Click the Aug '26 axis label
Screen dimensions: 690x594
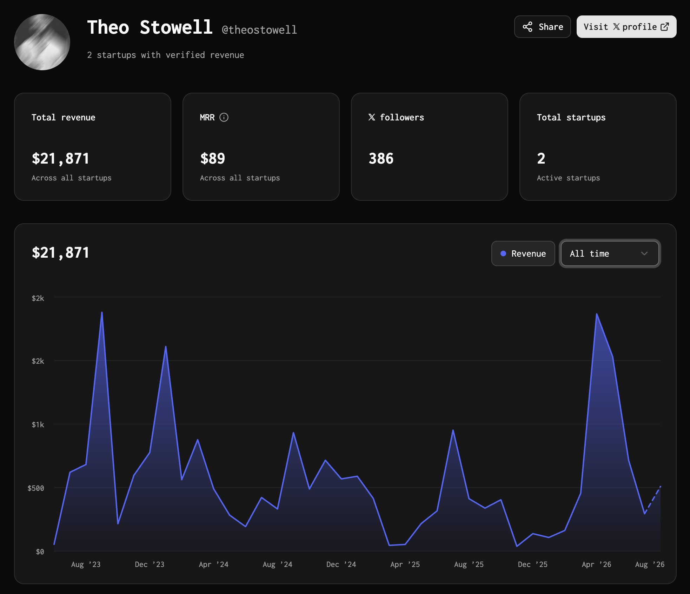point(650,565)
